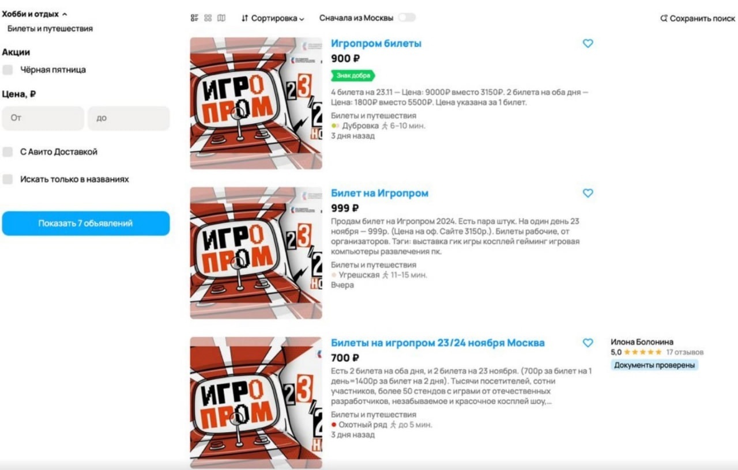Select Билеты и путешествия subcategory
738x470 pixels.
50,28
